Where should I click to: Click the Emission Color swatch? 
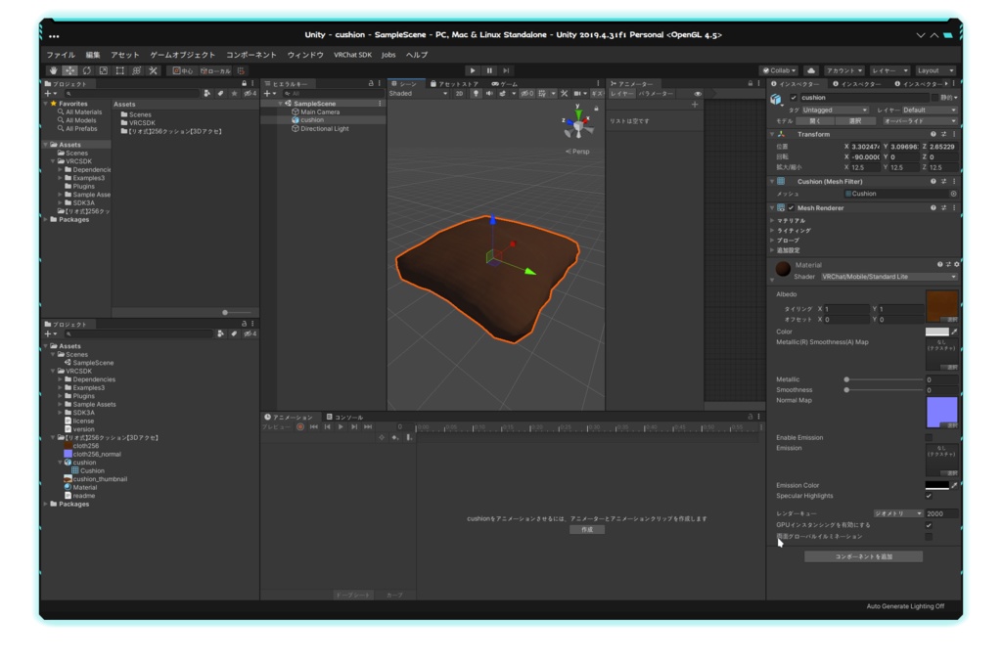coord(939,485)
